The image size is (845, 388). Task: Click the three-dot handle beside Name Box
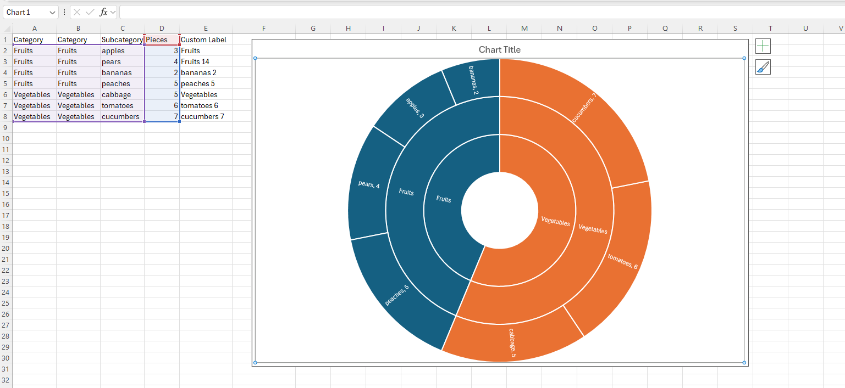pyautogui.click(x=64, y=12)
